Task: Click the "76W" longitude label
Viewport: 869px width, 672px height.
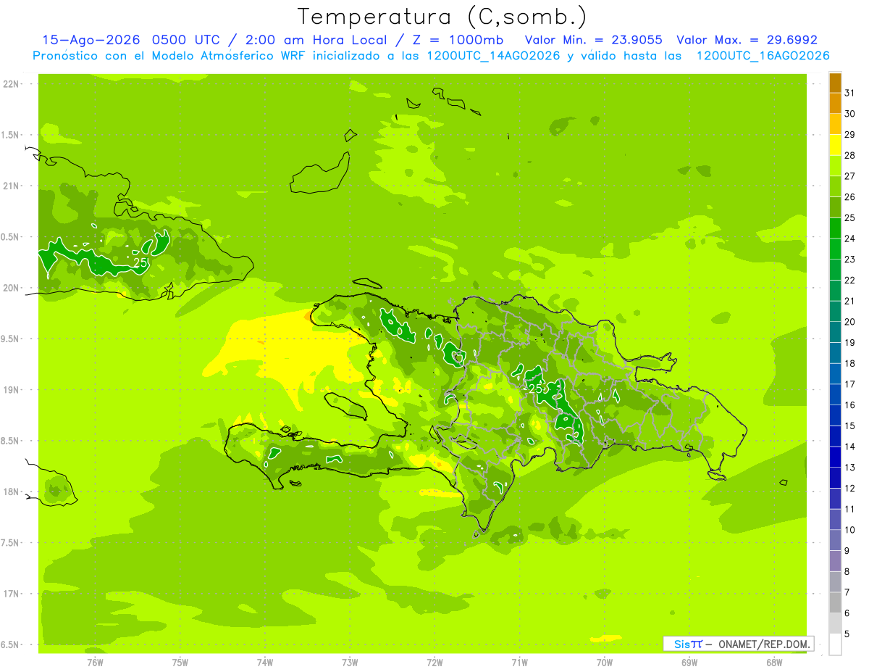Action: click(95, 662)
